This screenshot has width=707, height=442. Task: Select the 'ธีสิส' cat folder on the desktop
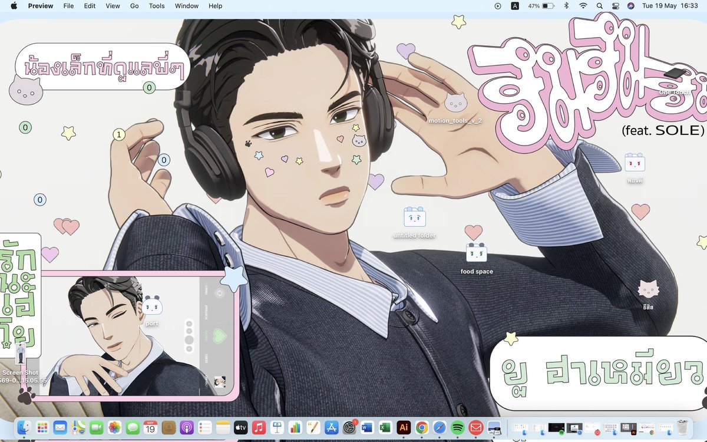pos(648,295)
